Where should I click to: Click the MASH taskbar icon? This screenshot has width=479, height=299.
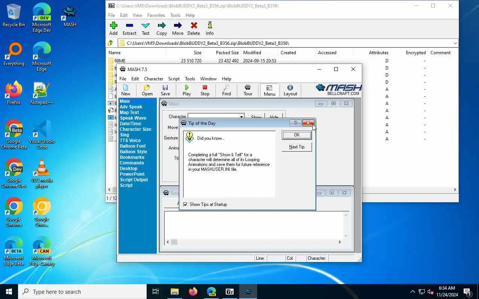pyautogui.click(x=248, y=292)
